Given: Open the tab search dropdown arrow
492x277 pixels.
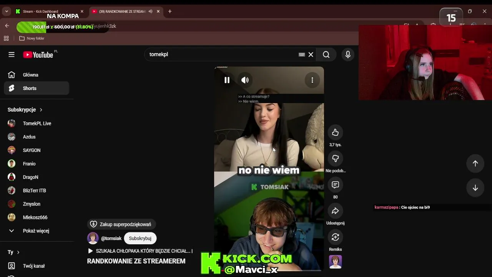Looking at the screenshot, I should pos(7,12).
